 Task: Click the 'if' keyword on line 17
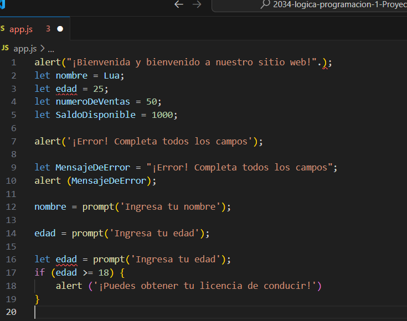tap(40, 272)
